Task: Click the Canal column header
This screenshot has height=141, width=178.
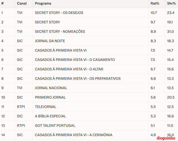Action: coord(22,3)
